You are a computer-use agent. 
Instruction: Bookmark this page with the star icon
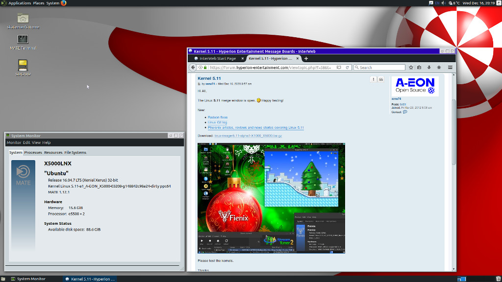(x=411, y=68)
